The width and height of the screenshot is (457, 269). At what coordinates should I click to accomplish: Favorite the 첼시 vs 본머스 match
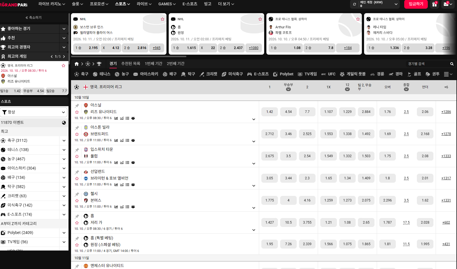coord(77,201)
